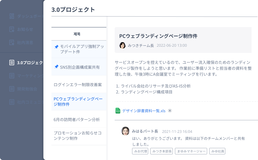Click the 開発勉強会 board icon

pyautogui.click(x=12, y=89)
